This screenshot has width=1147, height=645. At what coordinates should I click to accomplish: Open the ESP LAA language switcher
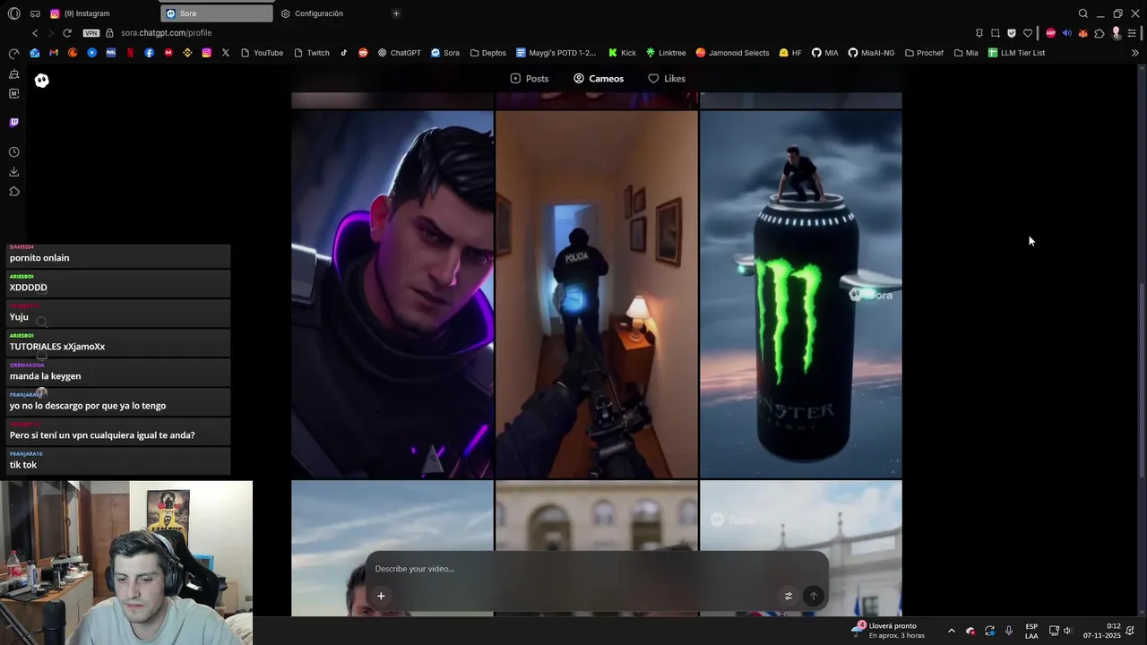pos(1031,631)
